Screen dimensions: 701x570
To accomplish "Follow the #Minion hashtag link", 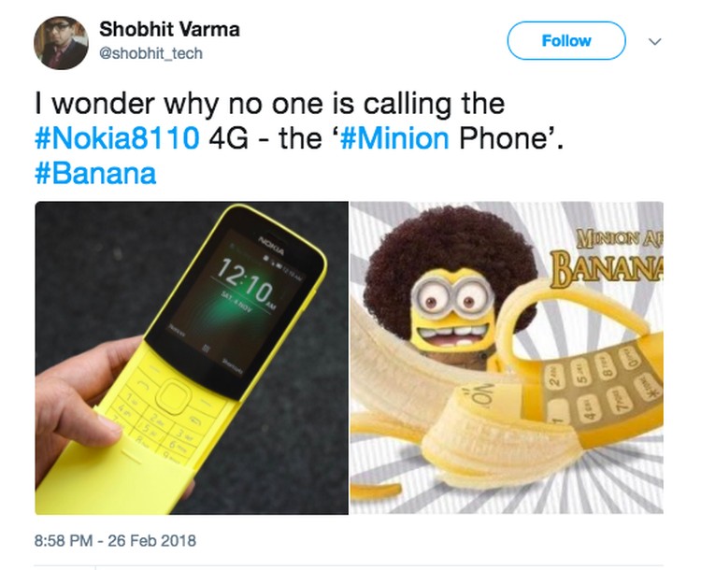I will [x=394, y=137].
